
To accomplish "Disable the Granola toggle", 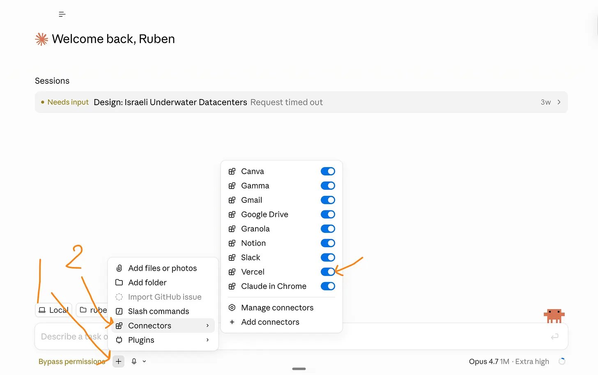I will click(x=328, y=229).
